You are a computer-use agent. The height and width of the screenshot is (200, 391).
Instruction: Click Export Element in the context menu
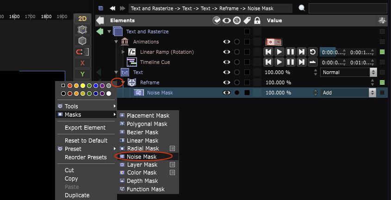pos(85,128)
